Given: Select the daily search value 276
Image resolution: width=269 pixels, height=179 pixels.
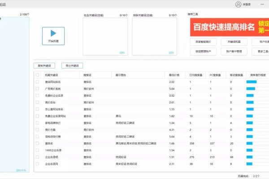Looking at the screenshot, I should (x=192, y=157).
